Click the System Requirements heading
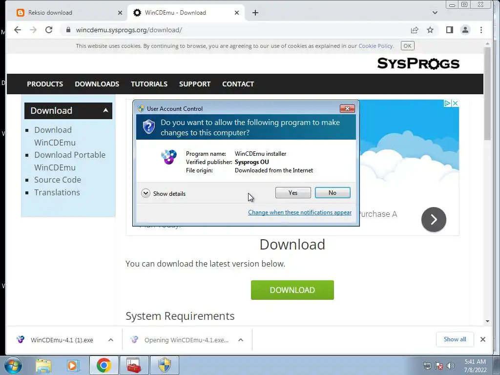This screenshot has width=500, height=375. [180, 316]
